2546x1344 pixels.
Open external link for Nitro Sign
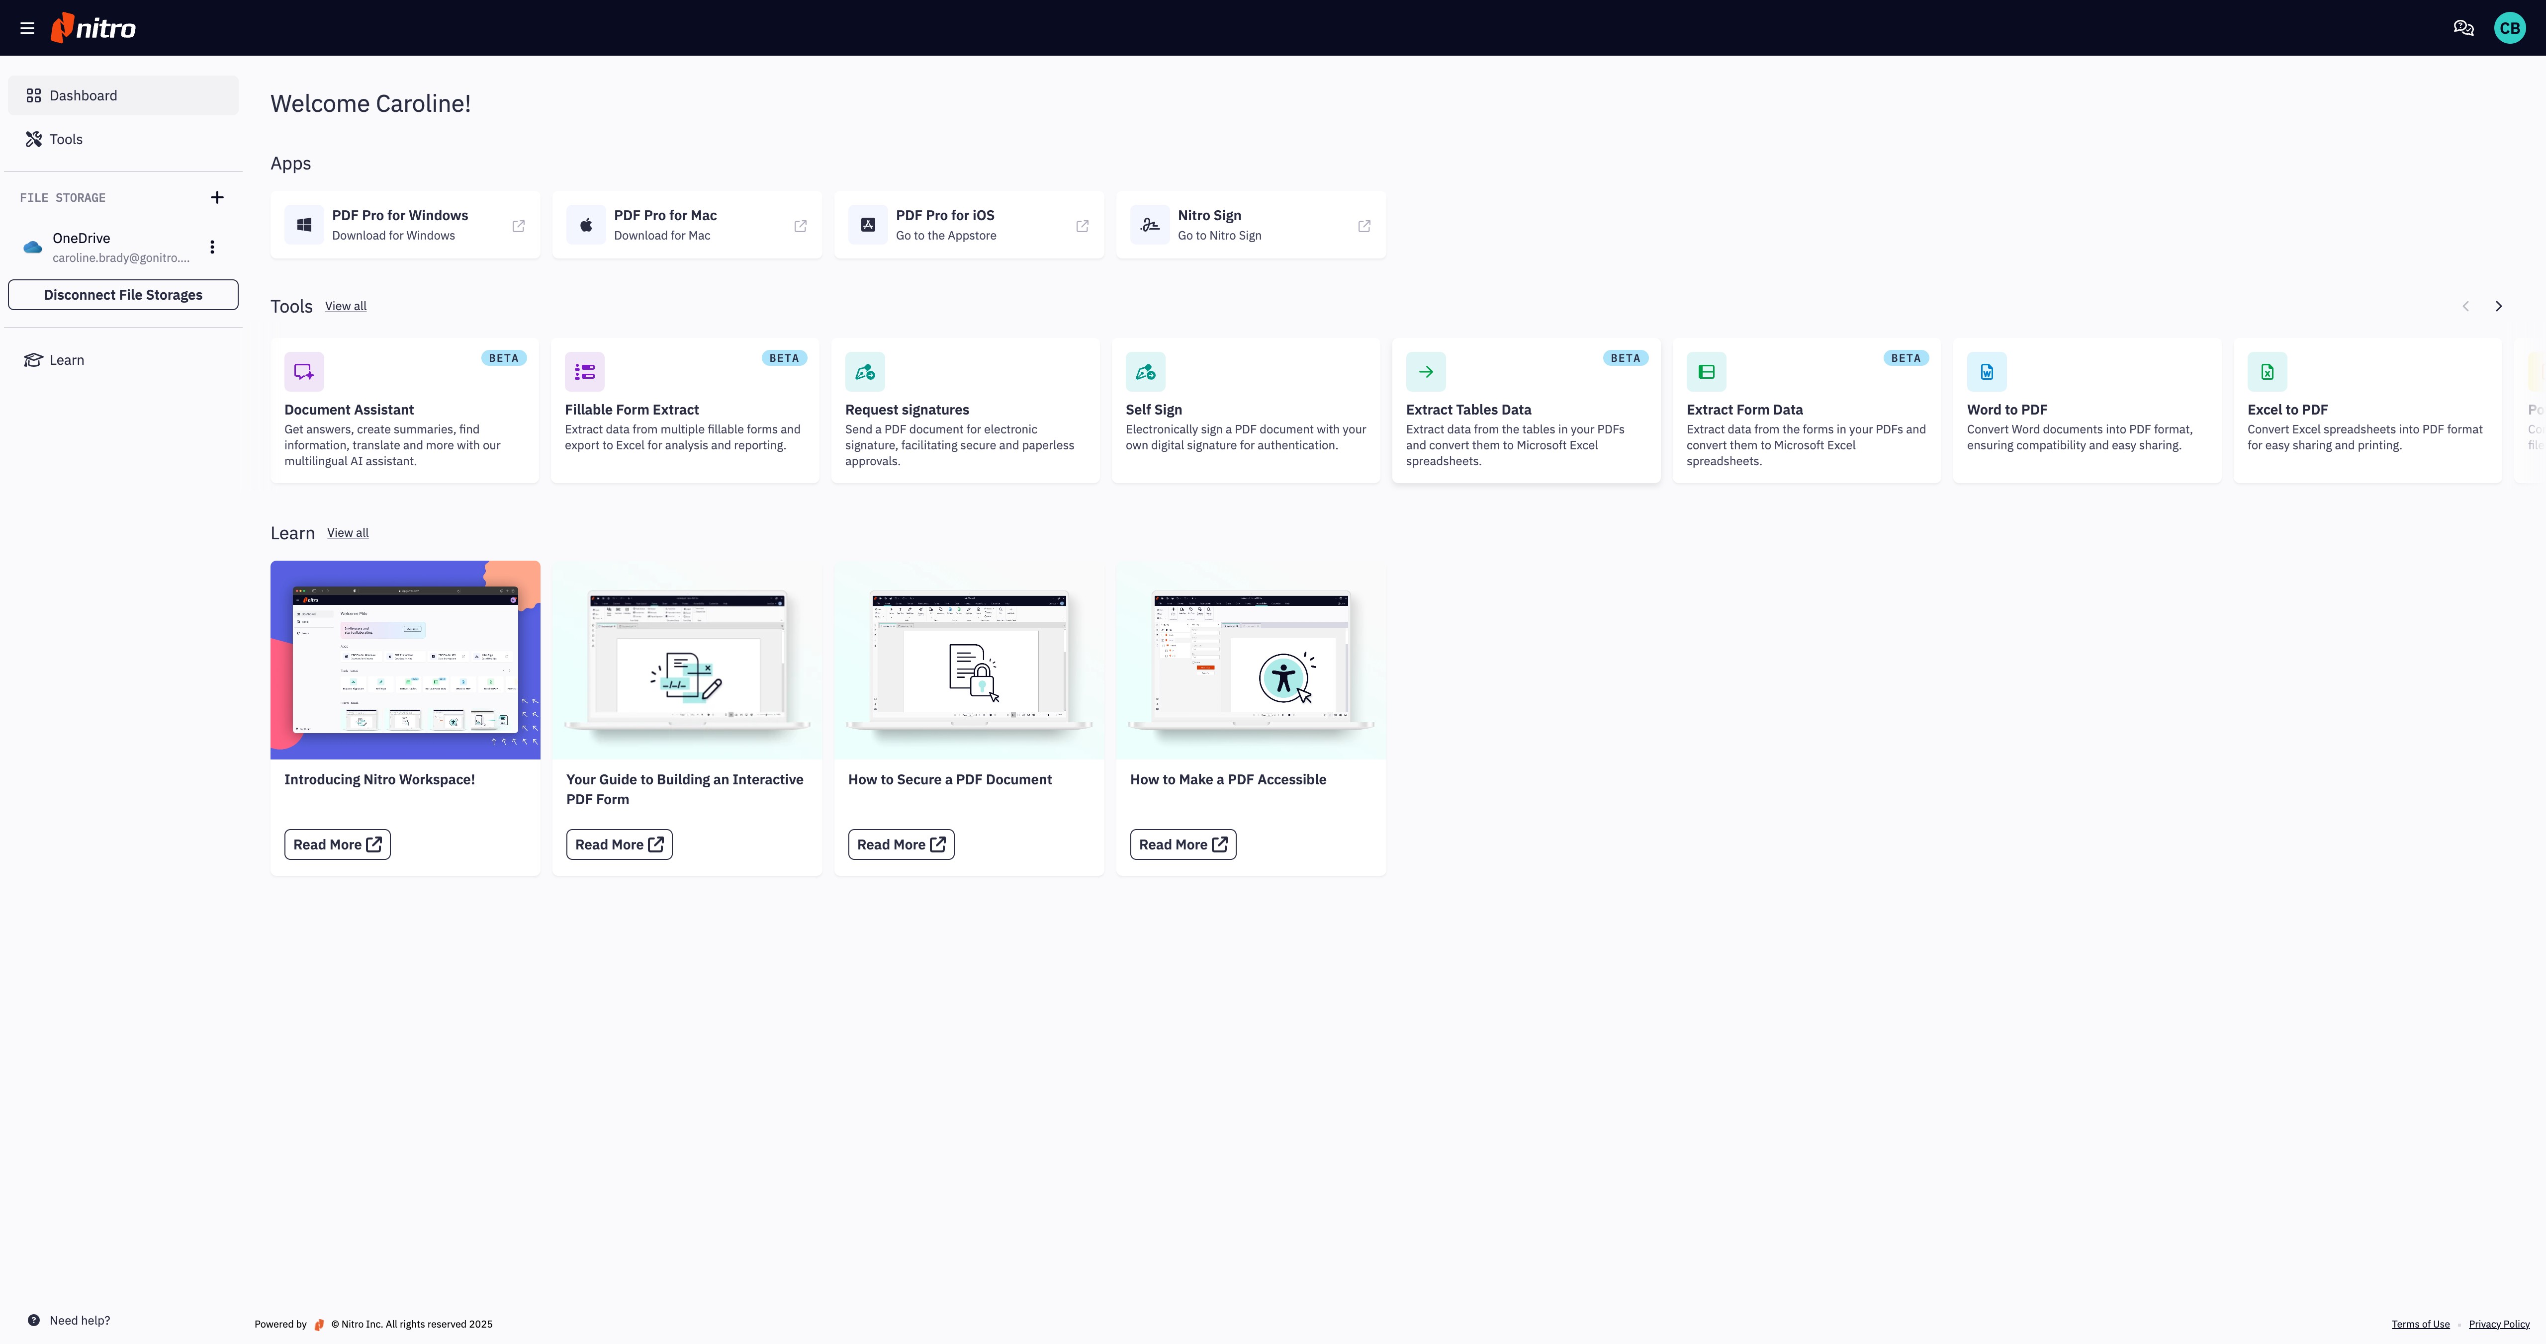[1364, 226]
